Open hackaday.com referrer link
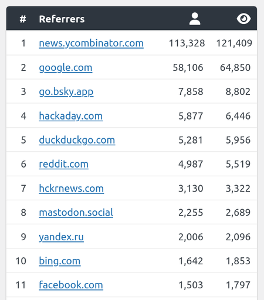This screenshot has height=300, width=264. [x=71, y=116]
